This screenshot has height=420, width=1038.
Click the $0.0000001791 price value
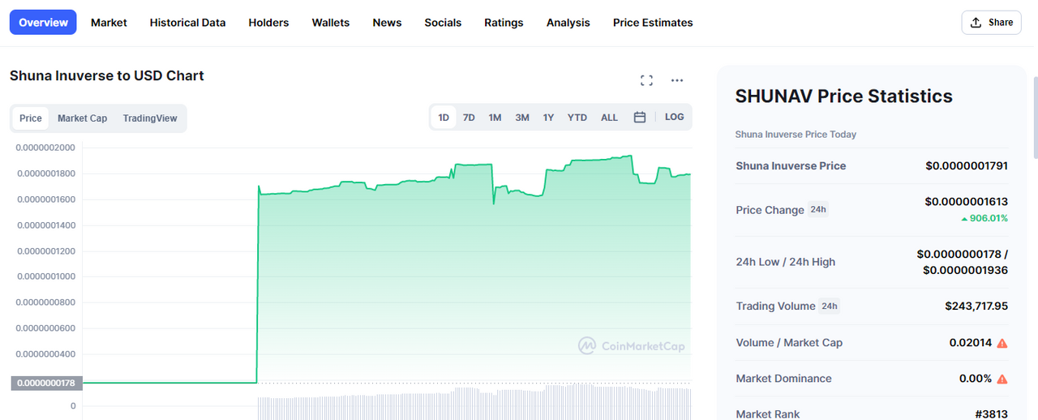point(967,165)
